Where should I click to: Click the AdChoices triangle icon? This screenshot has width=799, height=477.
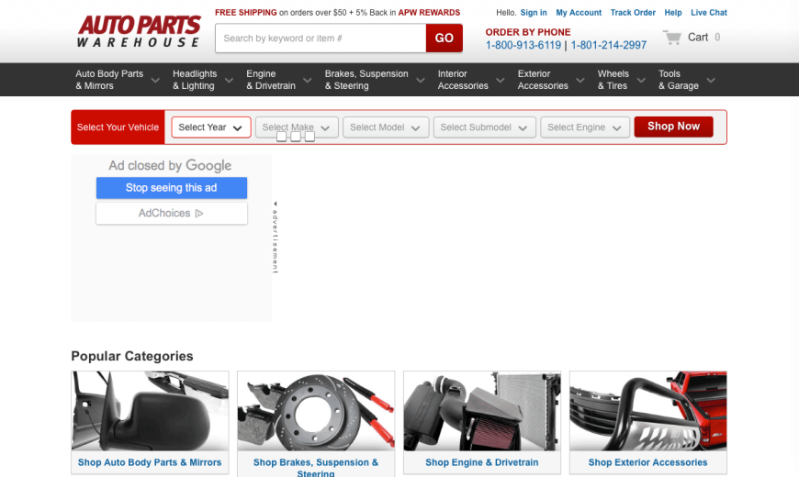(x=199, y=214)
